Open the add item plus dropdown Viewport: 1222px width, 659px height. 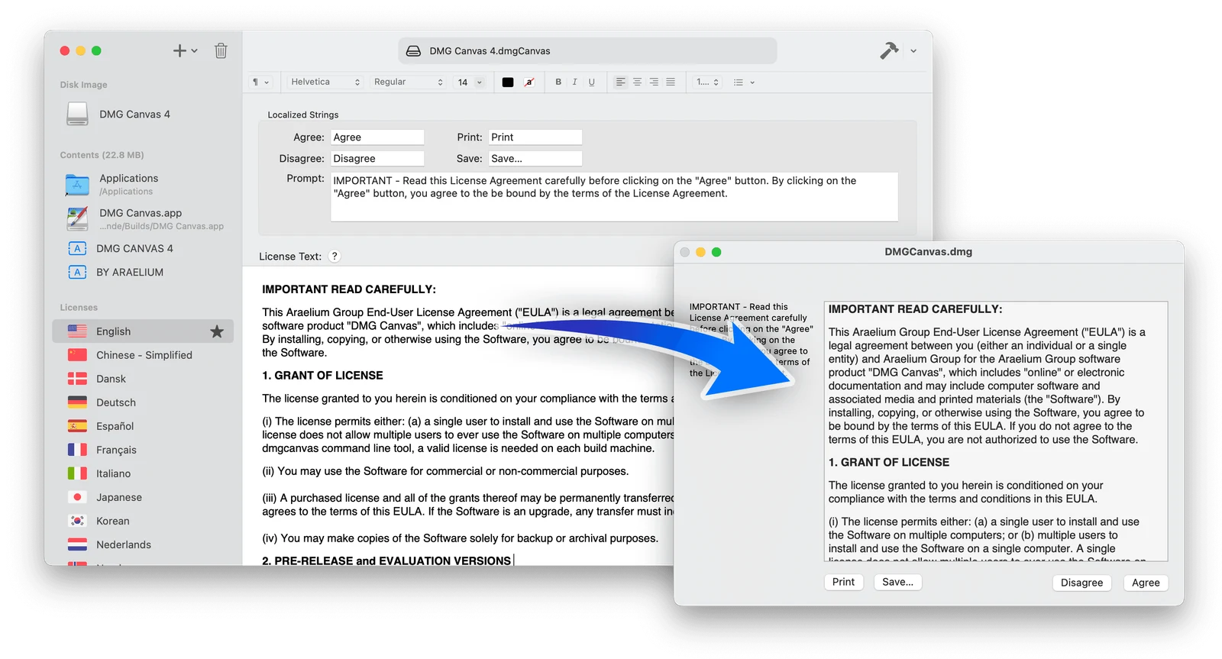pyautogui.click(x=185, y=50)
